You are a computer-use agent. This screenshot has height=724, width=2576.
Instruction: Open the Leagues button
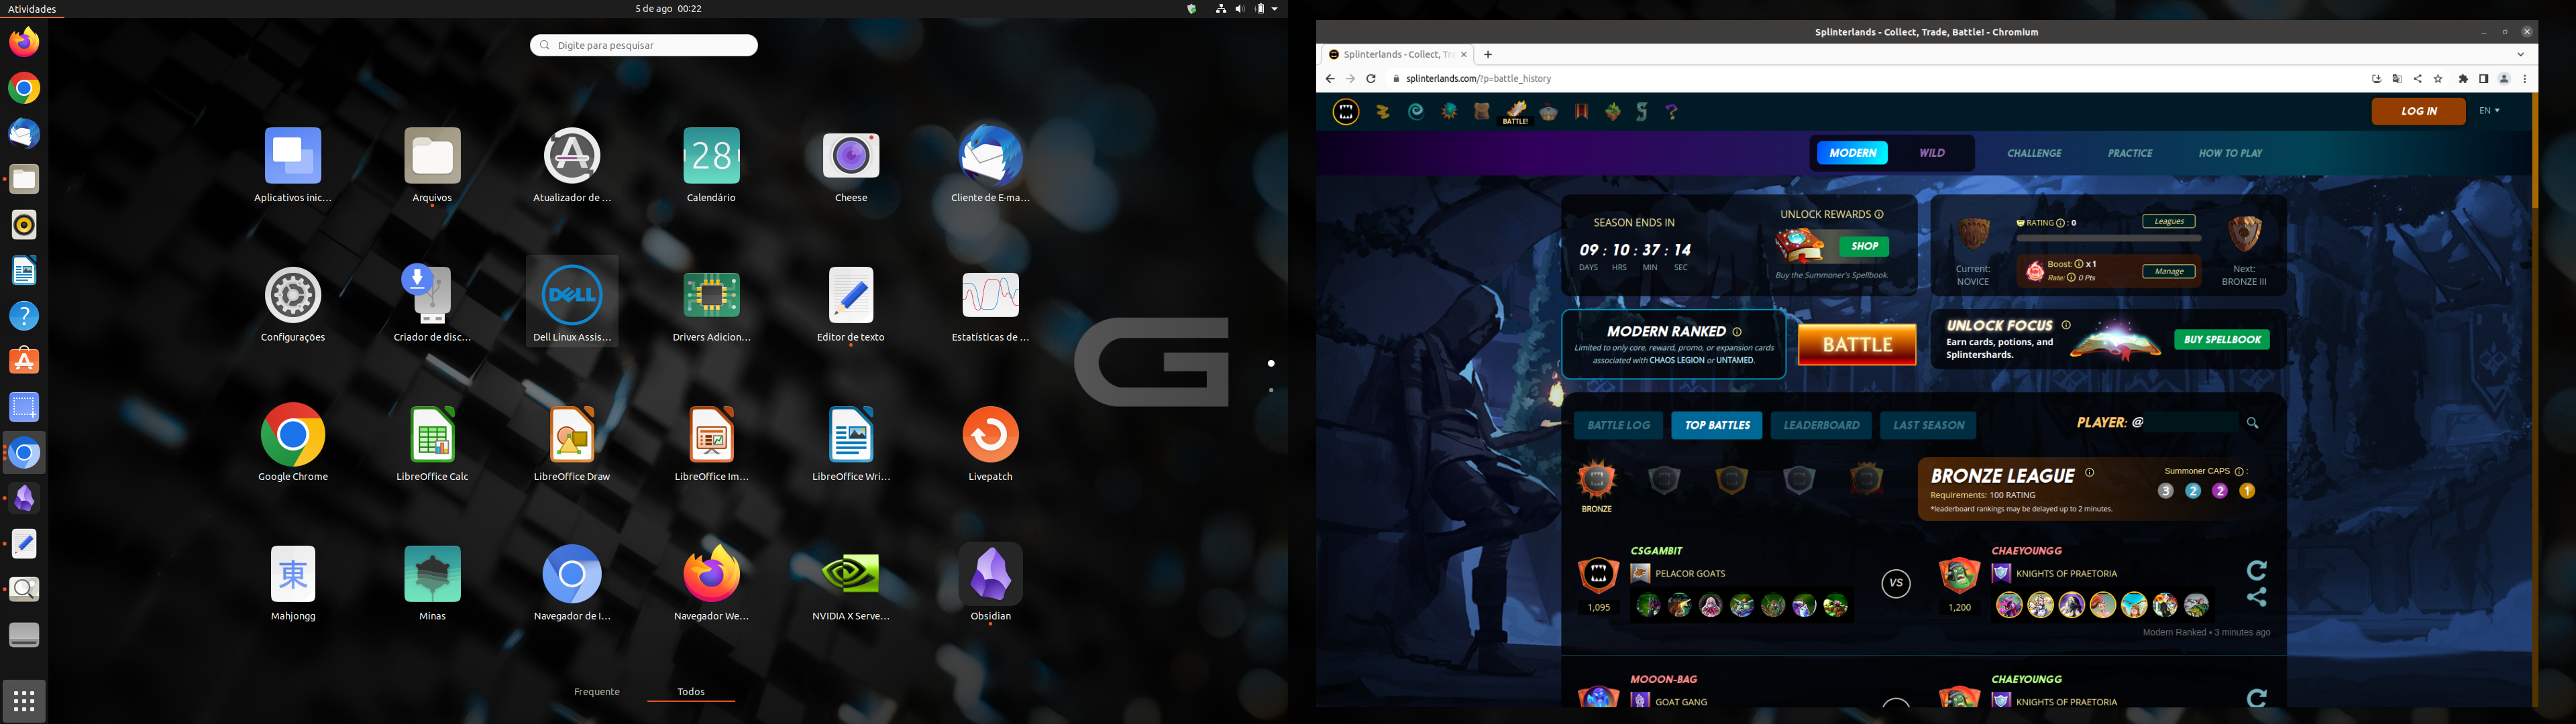pyautogui.click(x=2168, y=221)
